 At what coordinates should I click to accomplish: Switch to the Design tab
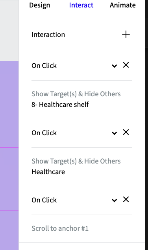[40, 5]
